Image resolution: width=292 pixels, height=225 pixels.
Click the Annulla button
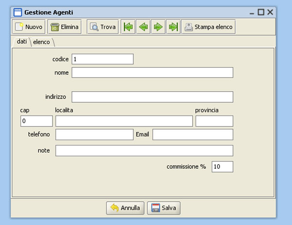pyautogui.click(x=125, y=208)
